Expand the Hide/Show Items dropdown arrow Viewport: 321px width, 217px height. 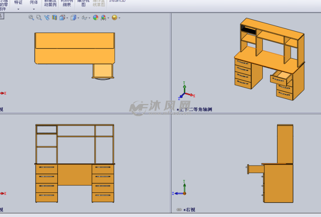[89, 18]
